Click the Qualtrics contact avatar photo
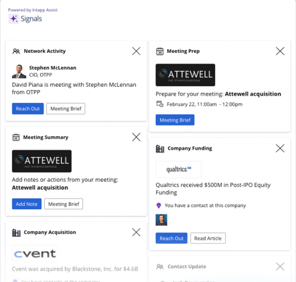 coord(161,220)
